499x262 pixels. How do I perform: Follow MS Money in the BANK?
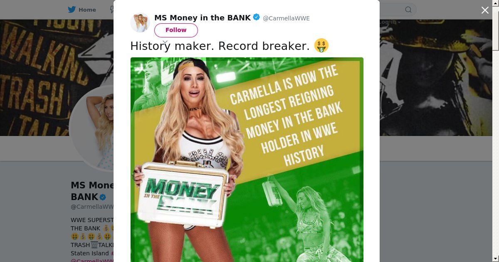176,30
